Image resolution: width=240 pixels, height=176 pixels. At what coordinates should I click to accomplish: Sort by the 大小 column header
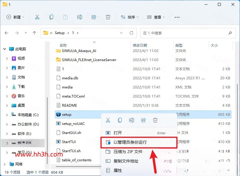(x=214, y=45)
